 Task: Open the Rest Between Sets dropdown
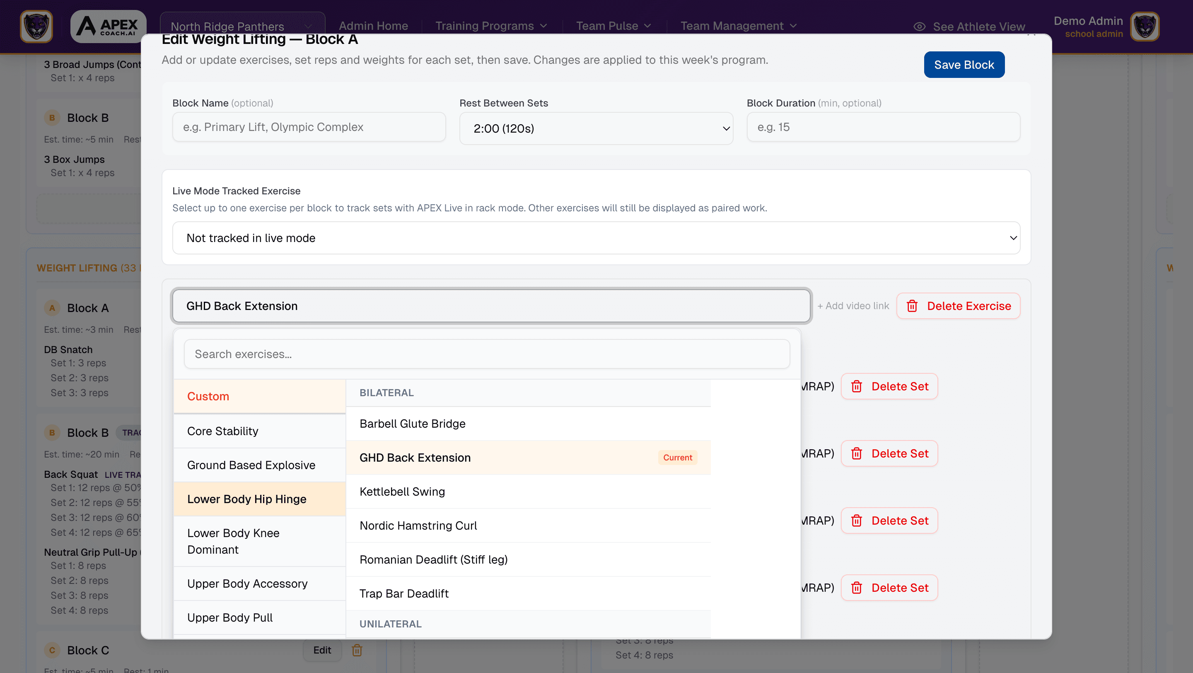596,128
